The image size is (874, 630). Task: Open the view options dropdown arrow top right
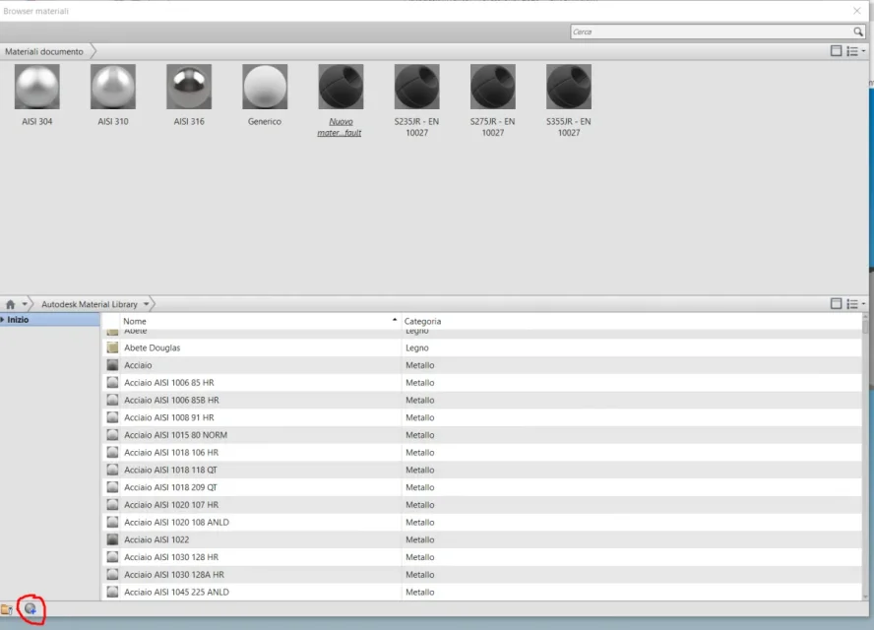(x=864, y=50)
